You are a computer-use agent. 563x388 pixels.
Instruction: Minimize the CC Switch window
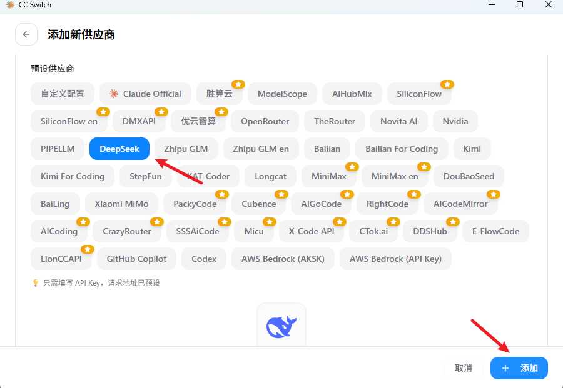tap(492, 4)
